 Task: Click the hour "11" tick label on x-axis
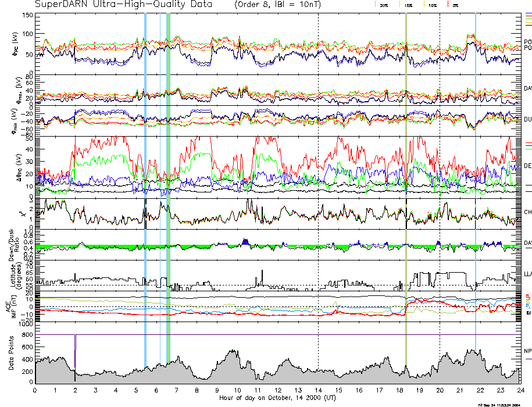coord(258,390)
